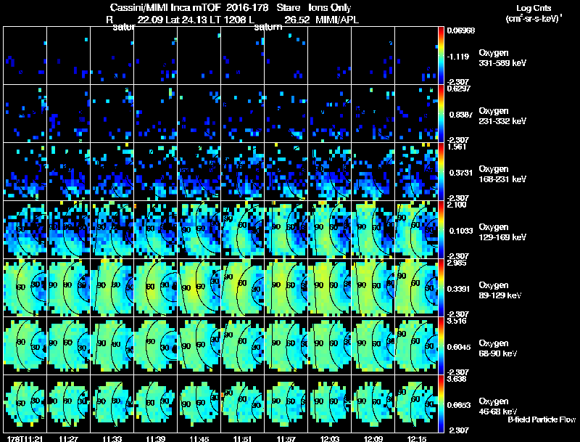The width and height of the screenshot is (580, 442).
Task: Click the color bar beside Oxygen 89-129 keV
Action: click(441, 287)
